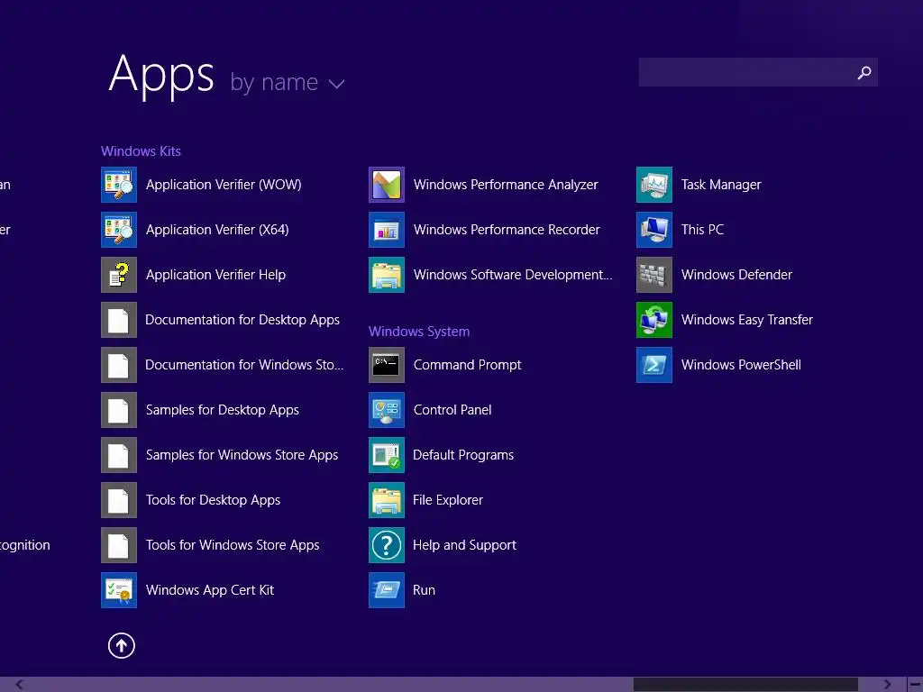The width and height of the screenshot is (923, 692).
Task: Launch Windows Defender icon
Action: [x=654, y=275]
